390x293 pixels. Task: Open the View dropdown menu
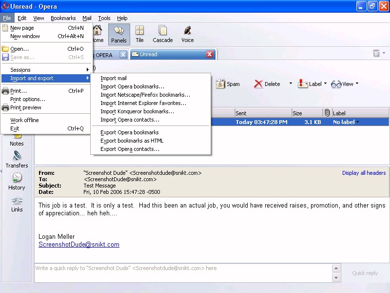[x=356, y=84]
